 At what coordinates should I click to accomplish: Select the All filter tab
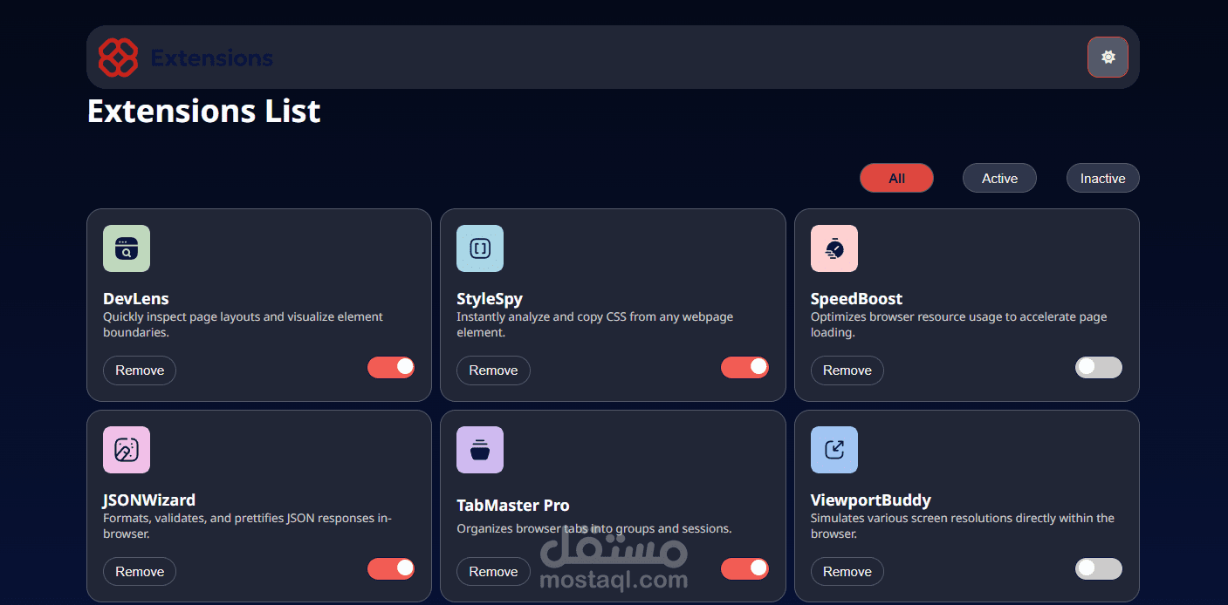[896, 178]
